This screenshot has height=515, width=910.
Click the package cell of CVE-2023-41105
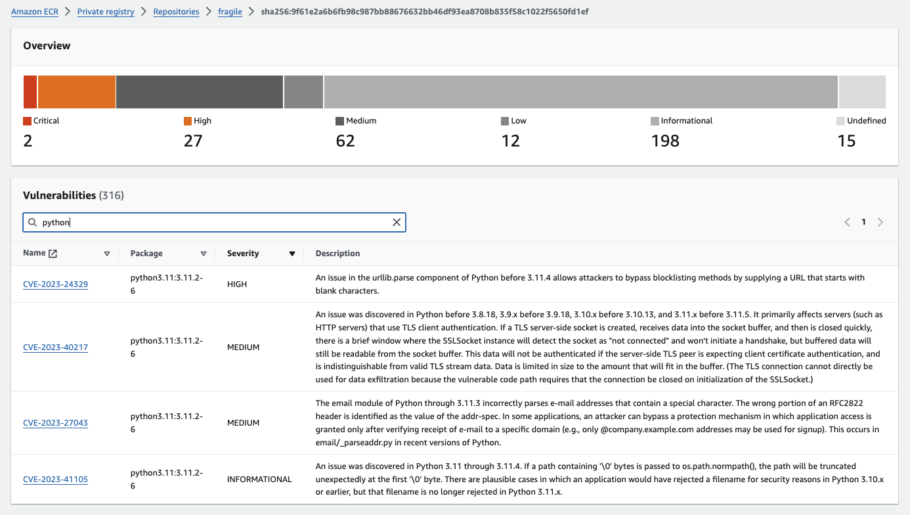(166, 480)
